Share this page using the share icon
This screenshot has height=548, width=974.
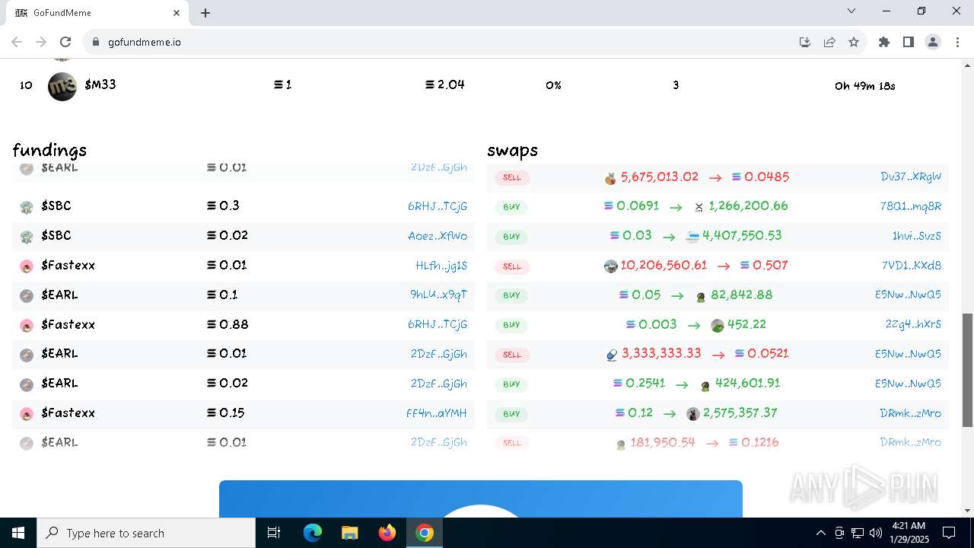(829, 42)
